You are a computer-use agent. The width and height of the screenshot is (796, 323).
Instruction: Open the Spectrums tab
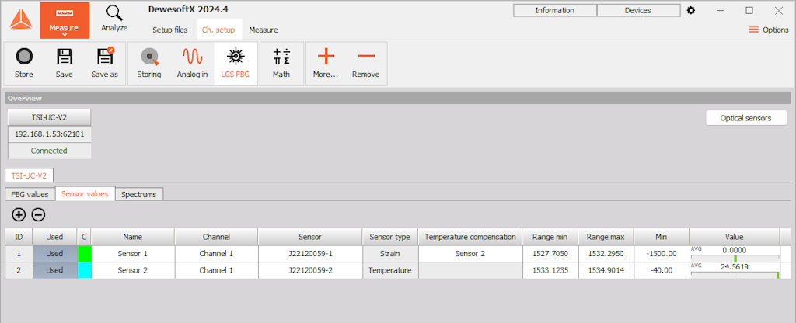coord(138,194)
